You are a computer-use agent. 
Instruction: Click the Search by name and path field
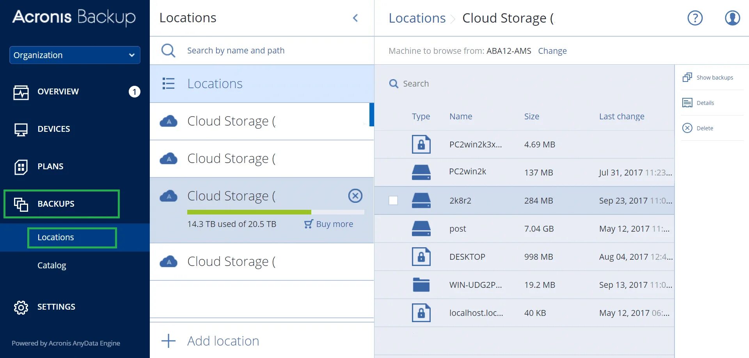pos(236,51)
